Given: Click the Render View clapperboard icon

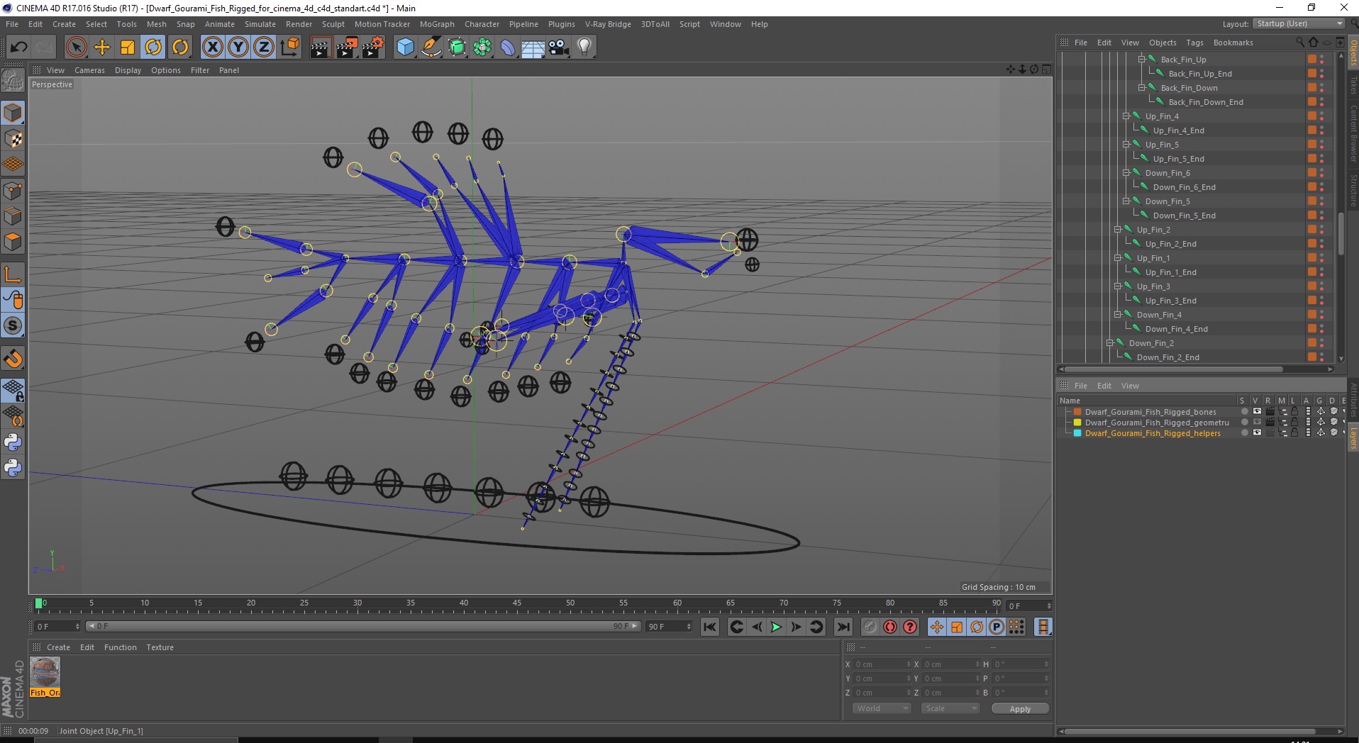Looking at the screenshot, I should [x=321, y=48].
